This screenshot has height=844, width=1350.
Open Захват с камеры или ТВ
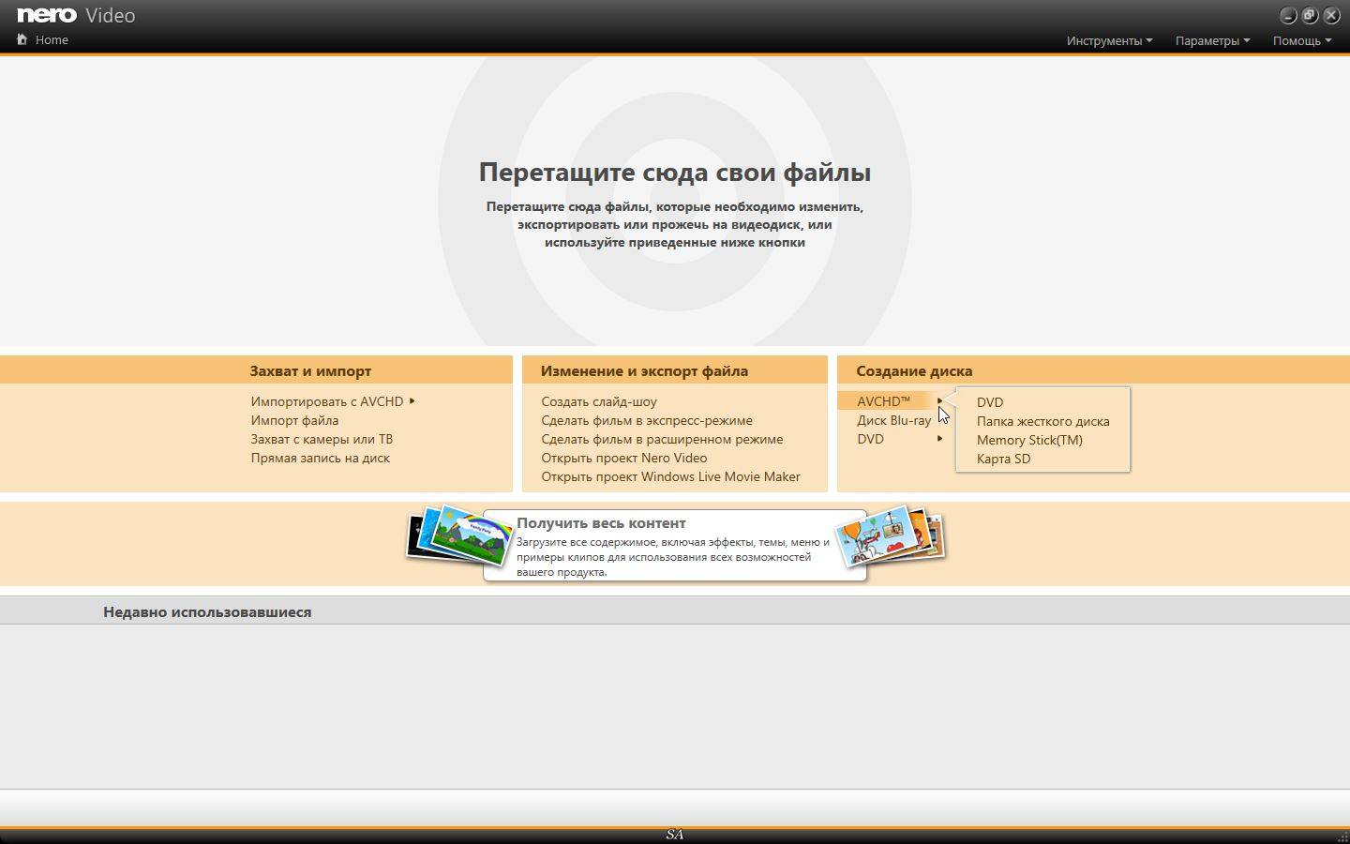click(x=322, y=439)
